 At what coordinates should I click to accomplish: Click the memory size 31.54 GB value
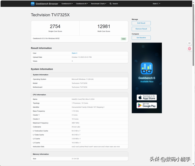(x=75, y=159)
